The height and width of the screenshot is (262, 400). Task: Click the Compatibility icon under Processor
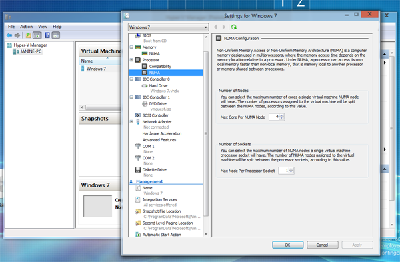[x=145, y=66]
